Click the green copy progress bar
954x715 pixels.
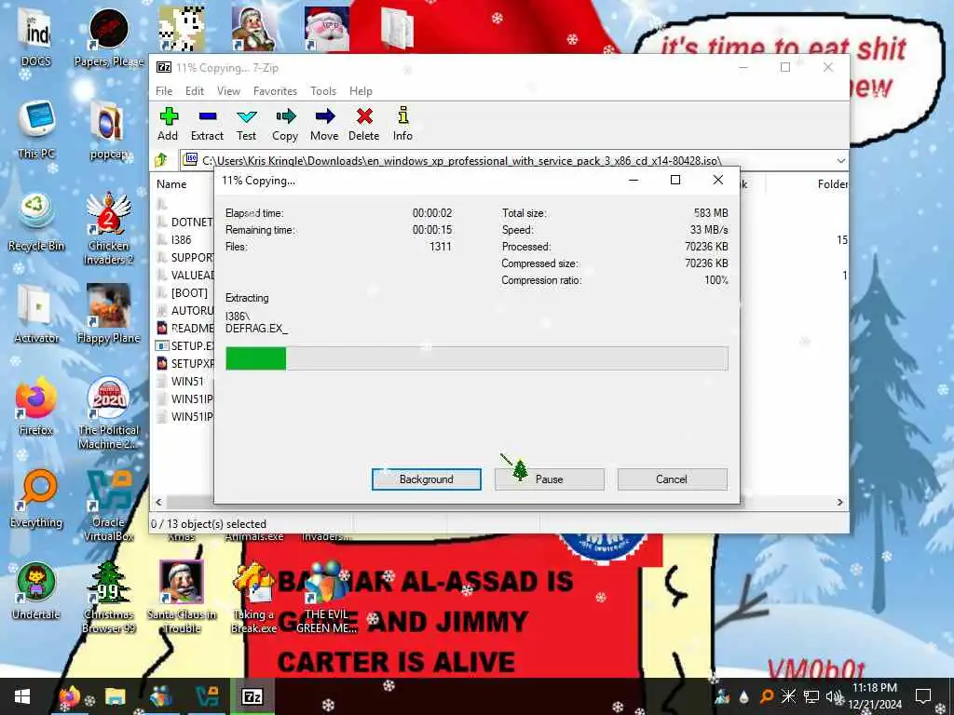tap(476, 358)
